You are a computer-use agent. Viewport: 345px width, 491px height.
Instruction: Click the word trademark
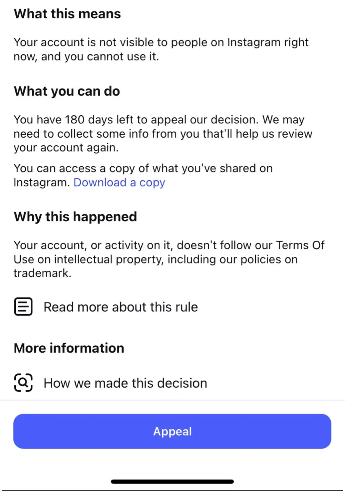click(42, 273)
